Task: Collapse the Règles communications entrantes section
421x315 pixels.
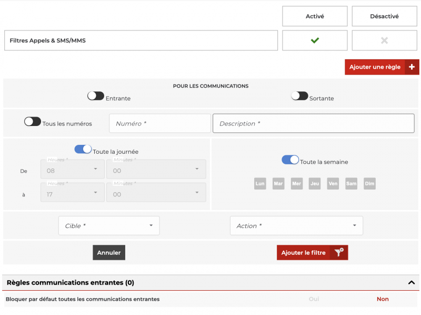Action: [412, 282]
